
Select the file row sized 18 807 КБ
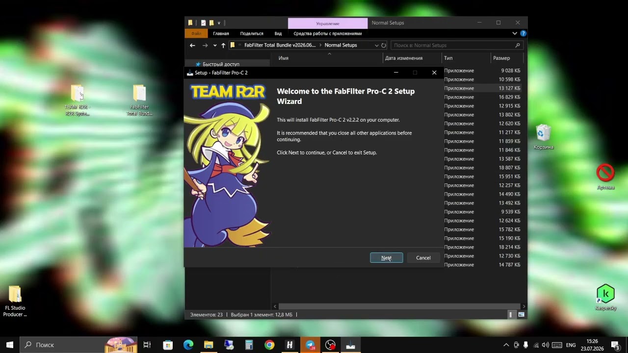pos(483,168)
